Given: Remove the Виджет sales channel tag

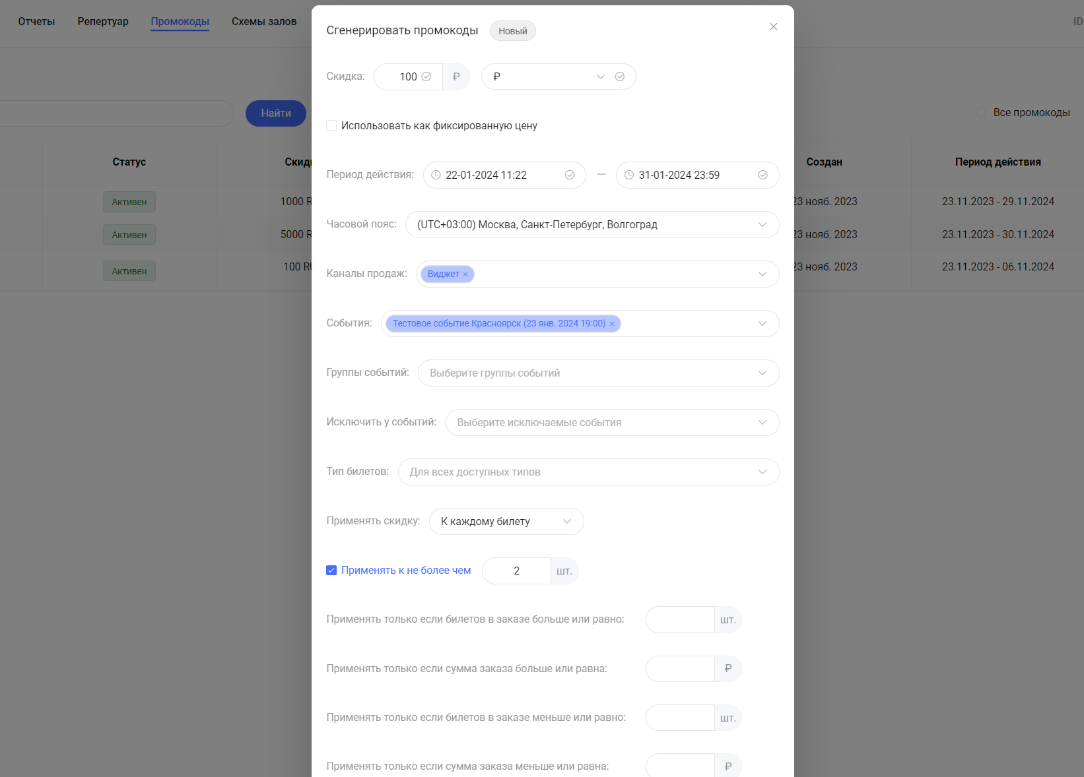Looking at the screenshot, I should coord(465,274).
